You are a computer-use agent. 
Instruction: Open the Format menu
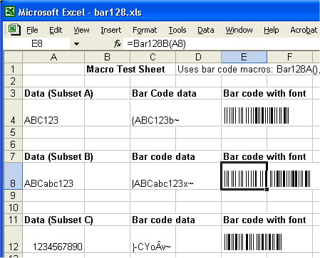pyautogui.click(x=145, y=30)
